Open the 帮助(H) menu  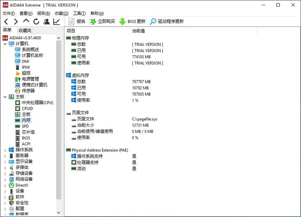click(x=97, y=13)
